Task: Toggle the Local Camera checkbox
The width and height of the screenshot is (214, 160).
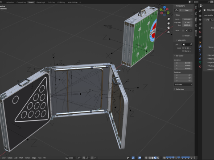Action: click(183, 31)
